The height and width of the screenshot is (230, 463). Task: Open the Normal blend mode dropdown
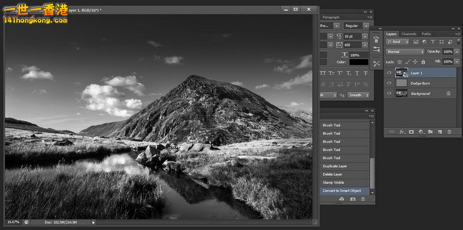click(405, 51)
